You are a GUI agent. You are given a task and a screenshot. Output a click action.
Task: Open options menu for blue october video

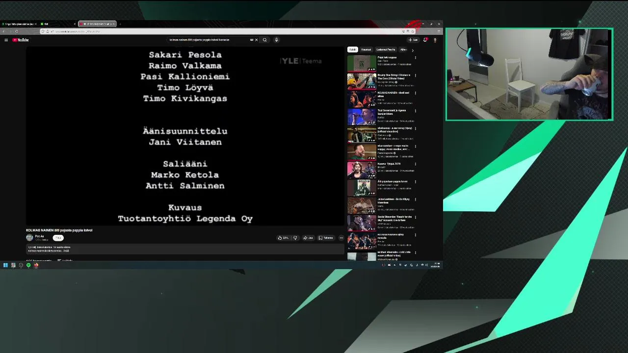pyautogui.click(x=415, y=146)
